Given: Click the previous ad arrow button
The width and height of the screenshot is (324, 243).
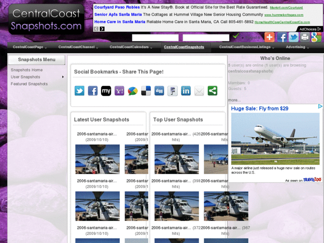Looking at the screenshot, I should click(96, 29).
